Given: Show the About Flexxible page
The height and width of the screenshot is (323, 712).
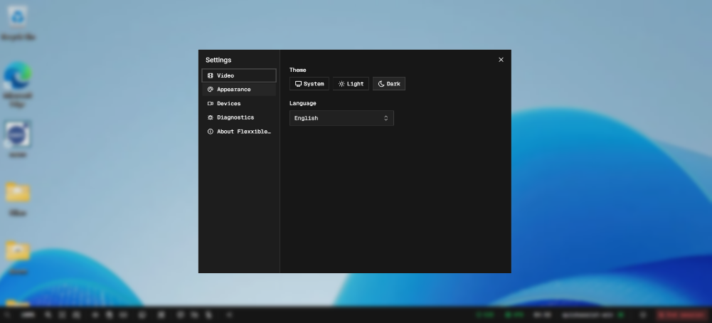Looking at the screenshot, I should [239, 132].
